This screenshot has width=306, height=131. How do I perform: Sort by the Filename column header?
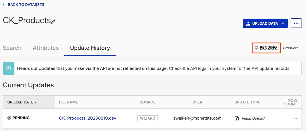[x=69, y=102]
